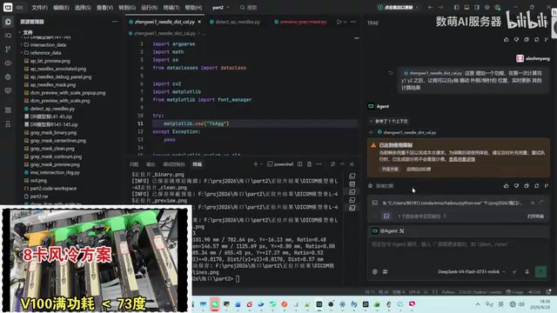This screenshot has height=313, width=557.
Task: Open the 查看用量详情 link
Action: (462, 159)
